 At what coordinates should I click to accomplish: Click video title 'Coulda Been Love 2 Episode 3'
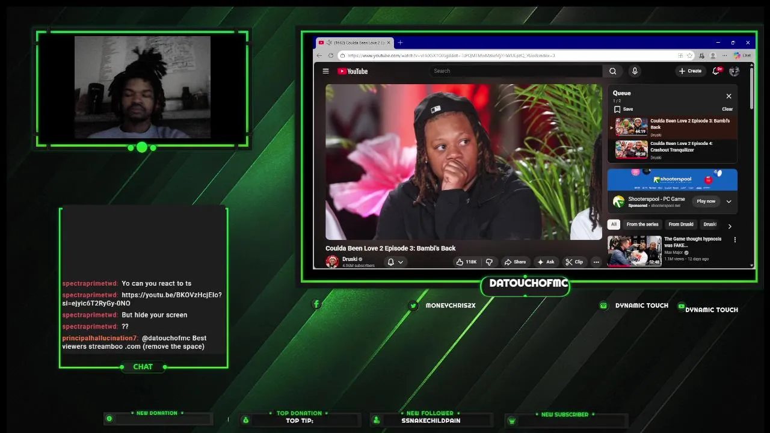pyautogui.click(x=390, y=248)
